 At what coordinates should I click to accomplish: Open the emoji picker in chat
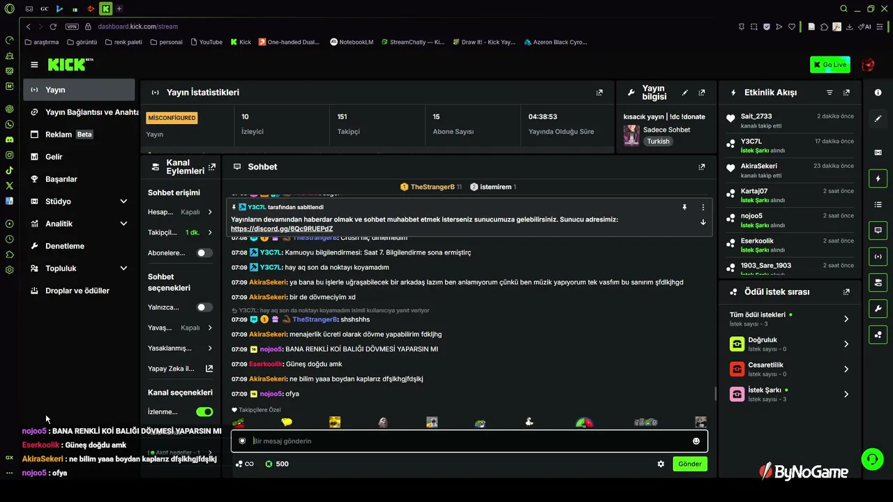pos(696,441)
